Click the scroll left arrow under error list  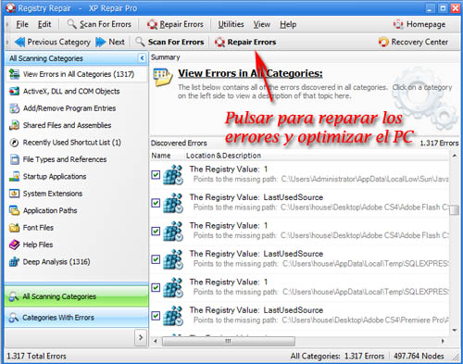(156, 341)
